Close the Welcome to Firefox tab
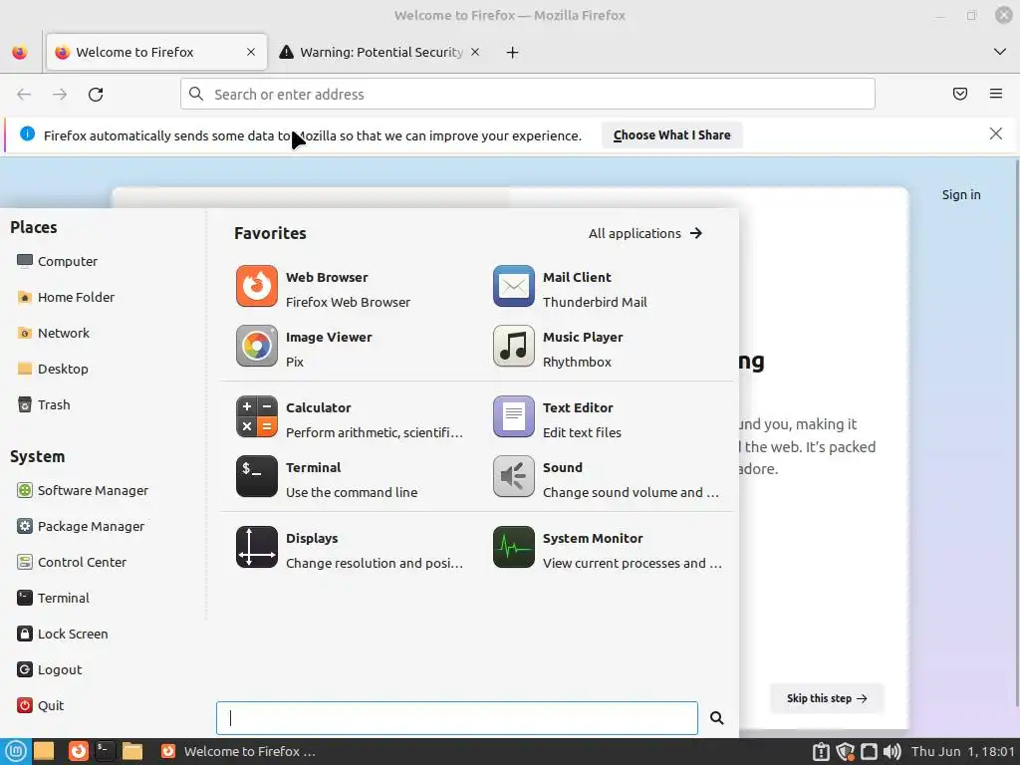 (250, 52)
